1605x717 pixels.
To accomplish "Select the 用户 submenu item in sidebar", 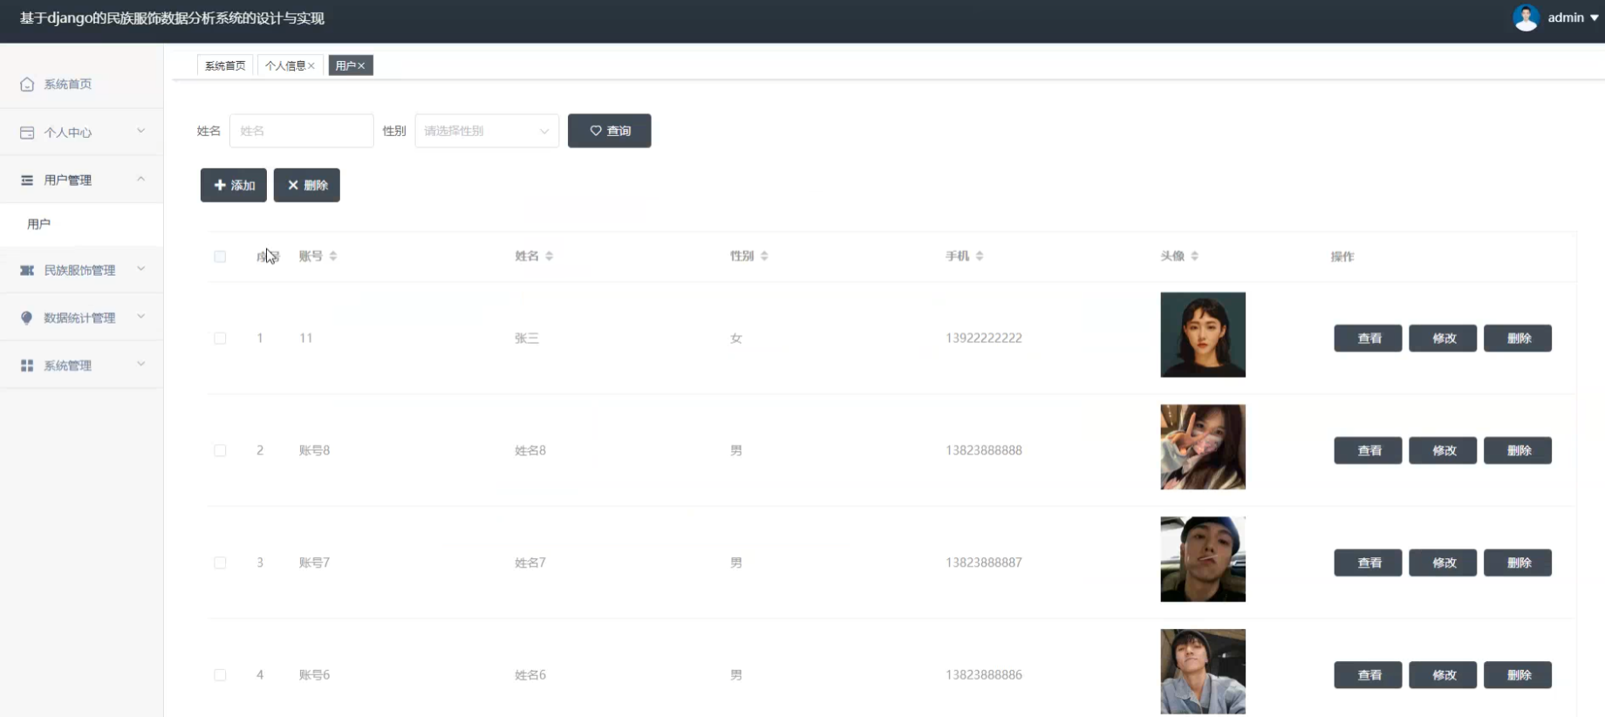I will (39, 224).
